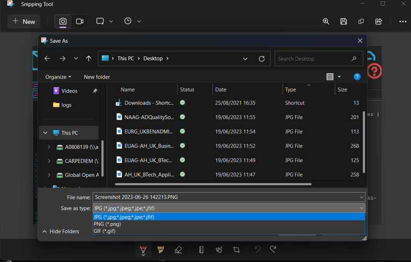
Task: Refresh the Desktop folder location
Action: coord(261,59)
